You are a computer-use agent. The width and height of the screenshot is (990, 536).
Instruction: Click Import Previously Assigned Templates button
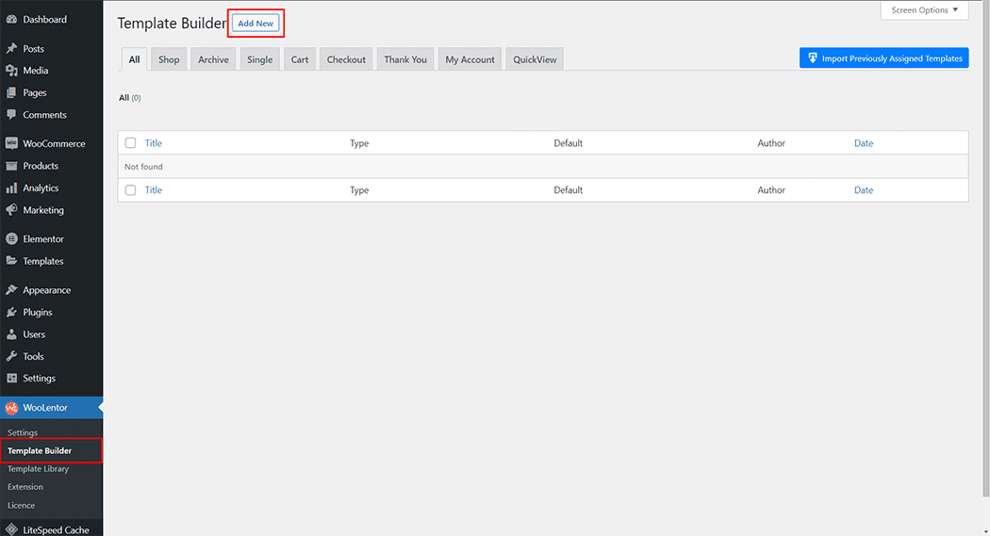[x=884, y=58]
